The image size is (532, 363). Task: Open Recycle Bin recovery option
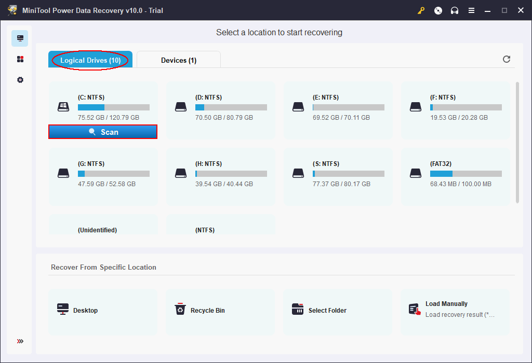tap(220, 310)
